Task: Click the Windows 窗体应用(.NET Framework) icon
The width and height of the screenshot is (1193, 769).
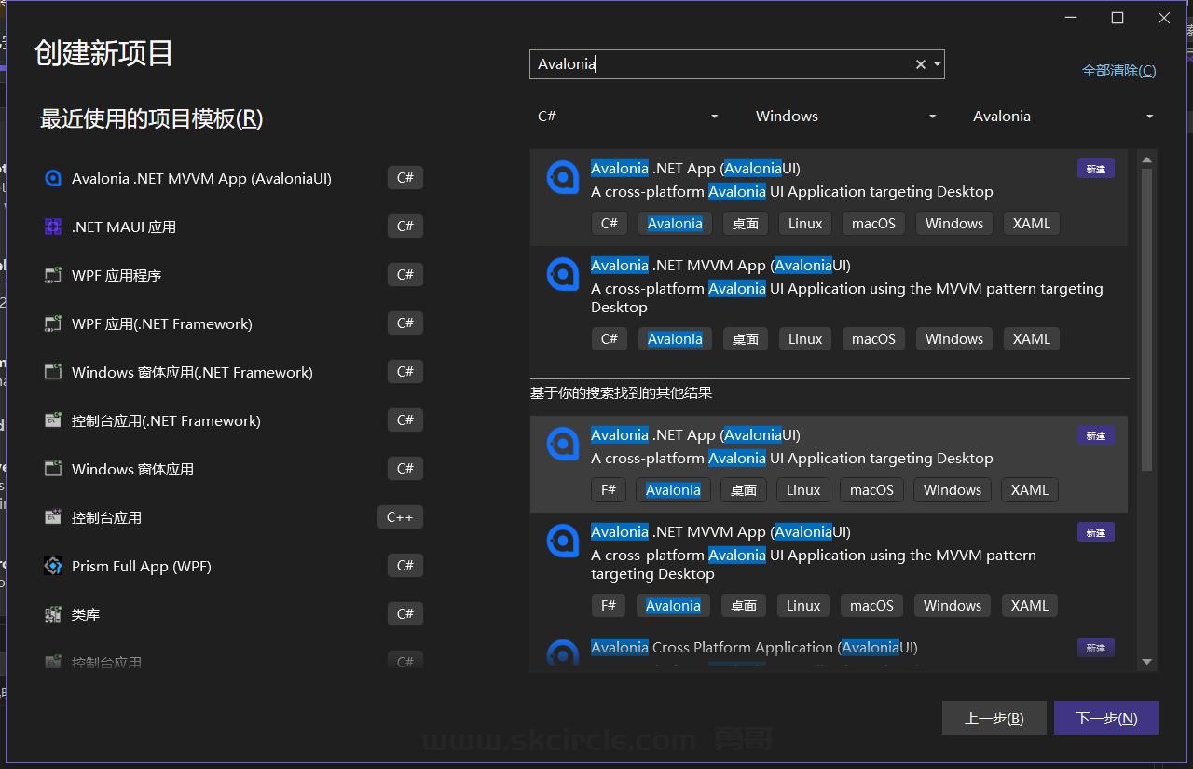Action: [x=53, y=373]
